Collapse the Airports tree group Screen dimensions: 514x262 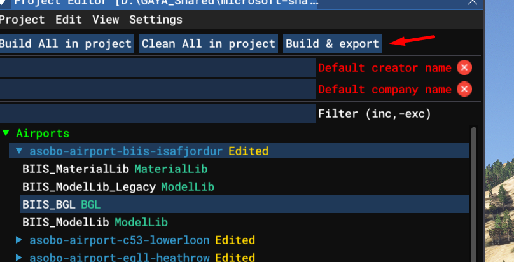[x=6, y=134]
